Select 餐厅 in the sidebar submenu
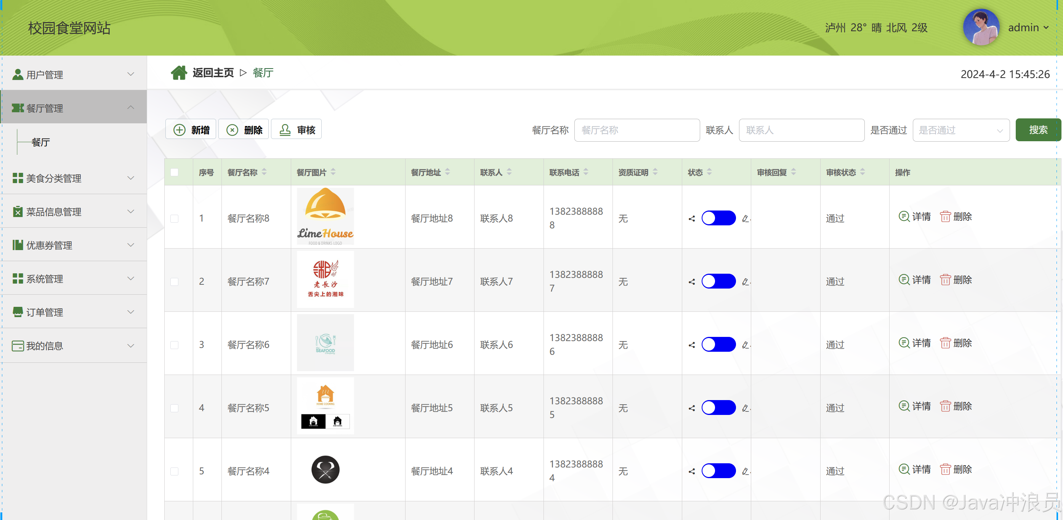Image resolution: width=1063 pixels, height=520 pixels. (40, 143)
